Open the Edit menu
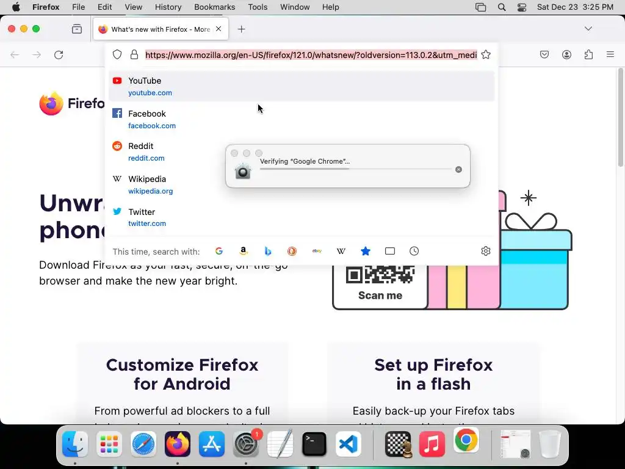 pyautogui.click(x=104, y=7)
